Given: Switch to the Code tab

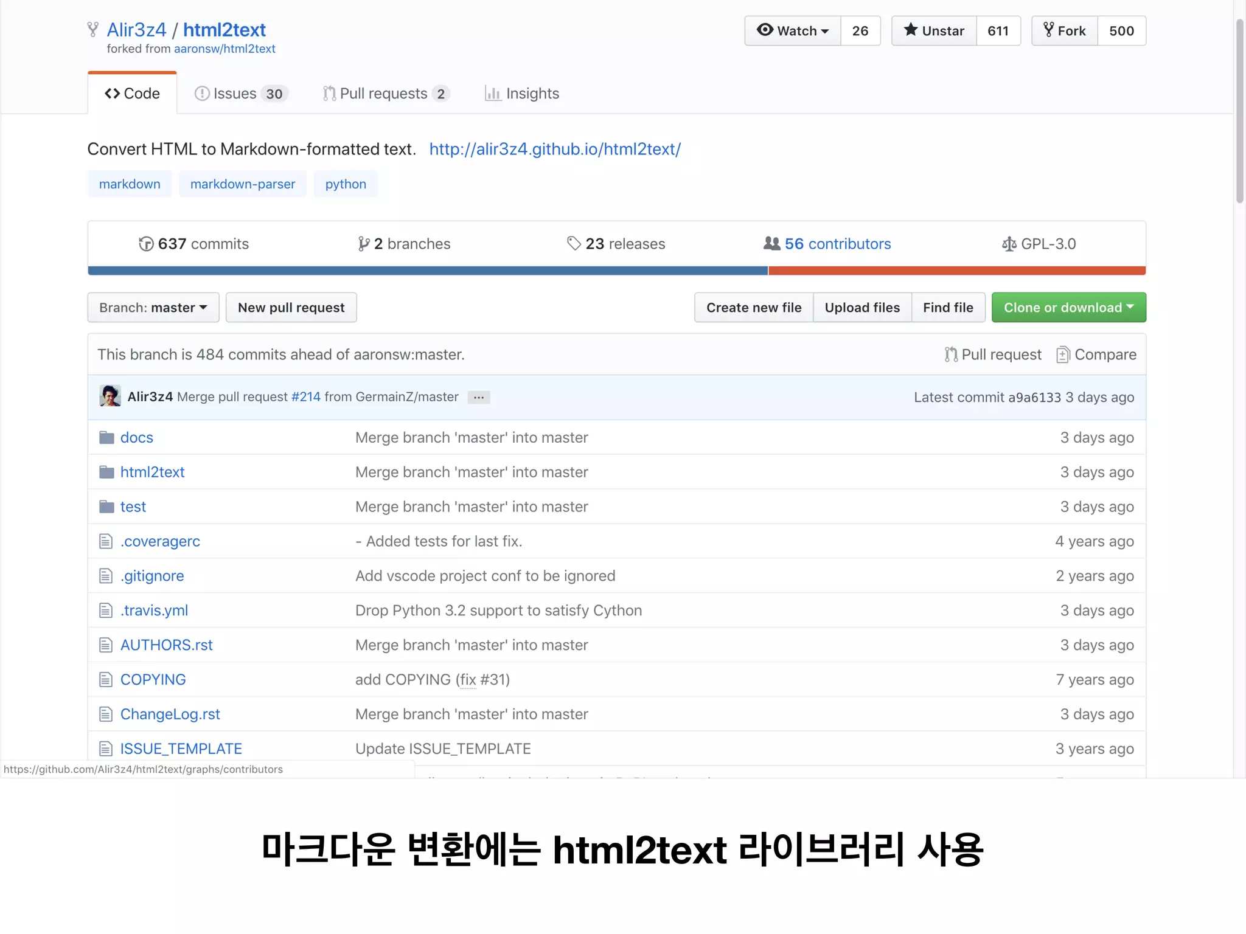Looking at the screenshot, I should click(x=132, y=94).
